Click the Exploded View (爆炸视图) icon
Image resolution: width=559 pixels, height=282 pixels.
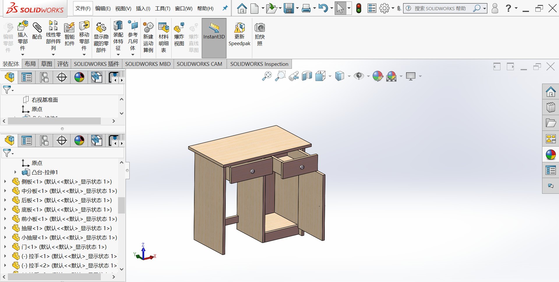(x=179, y=28)
